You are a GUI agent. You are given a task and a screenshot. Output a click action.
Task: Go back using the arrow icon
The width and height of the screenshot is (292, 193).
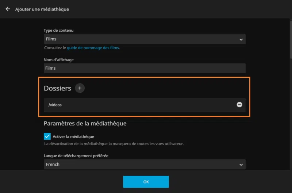8,9
